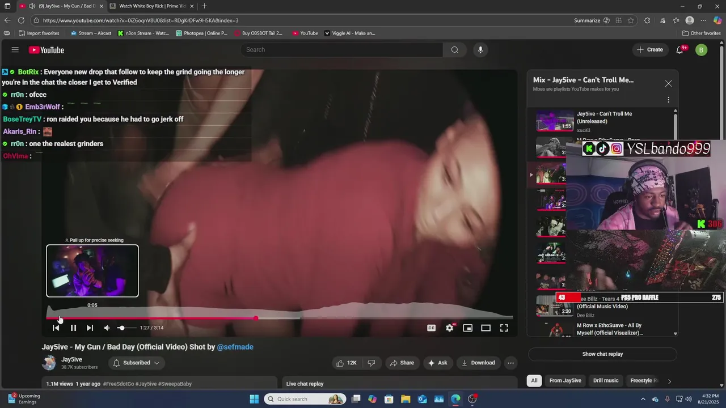Expand the Subscribed notification dropdown
The image size is (726, 408).
pos(136,363)
